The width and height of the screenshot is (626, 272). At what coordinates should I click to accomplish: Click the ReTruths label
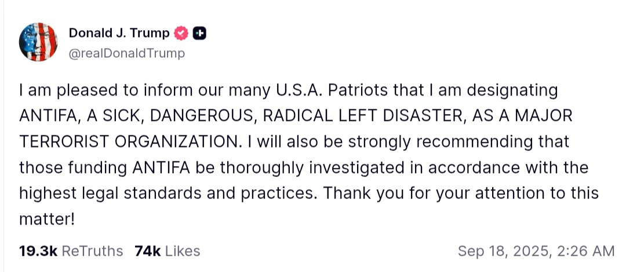click(x=92, y=251)
